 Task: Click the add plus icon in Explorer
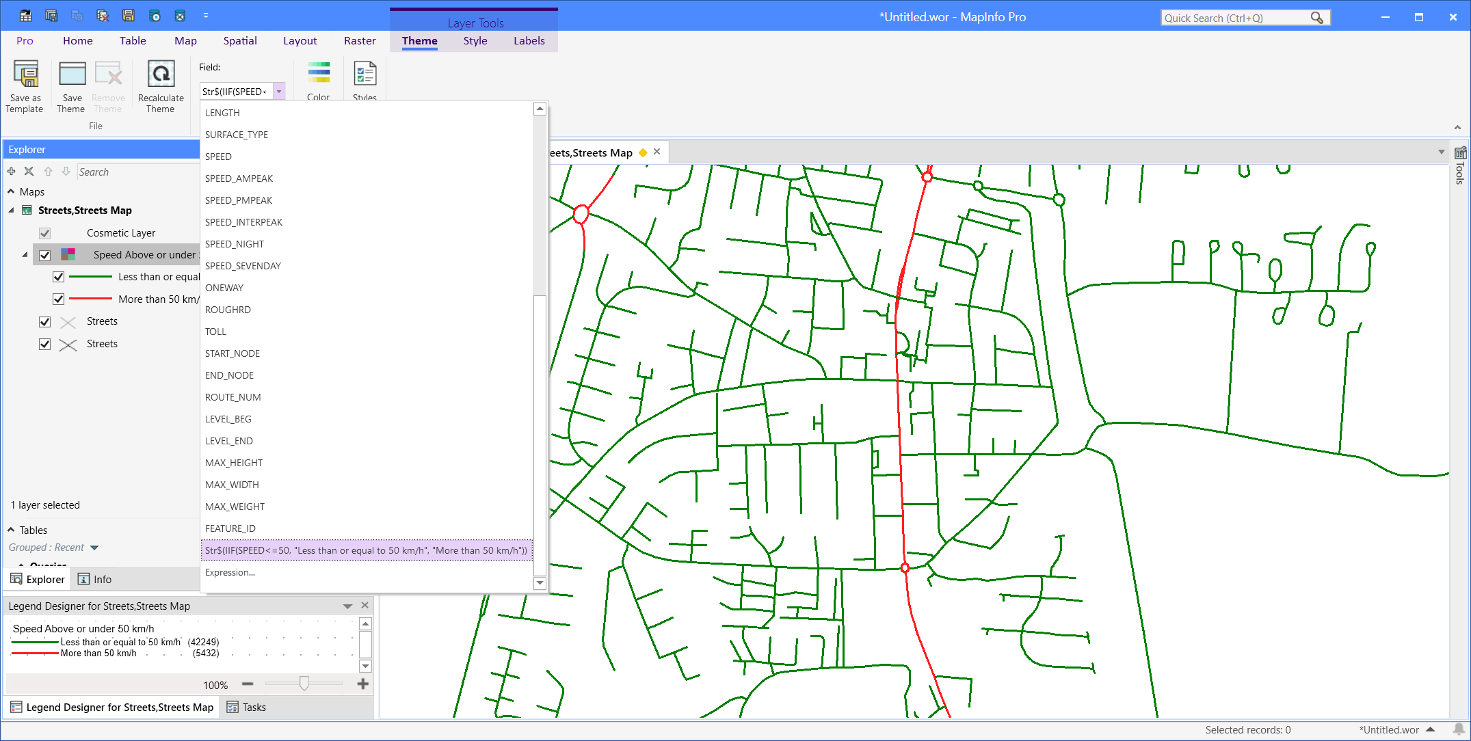(x=11, y=172)
